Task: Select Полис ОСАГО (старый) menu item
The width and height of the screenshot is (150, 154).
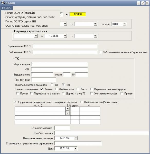Action: pos(20,13)
